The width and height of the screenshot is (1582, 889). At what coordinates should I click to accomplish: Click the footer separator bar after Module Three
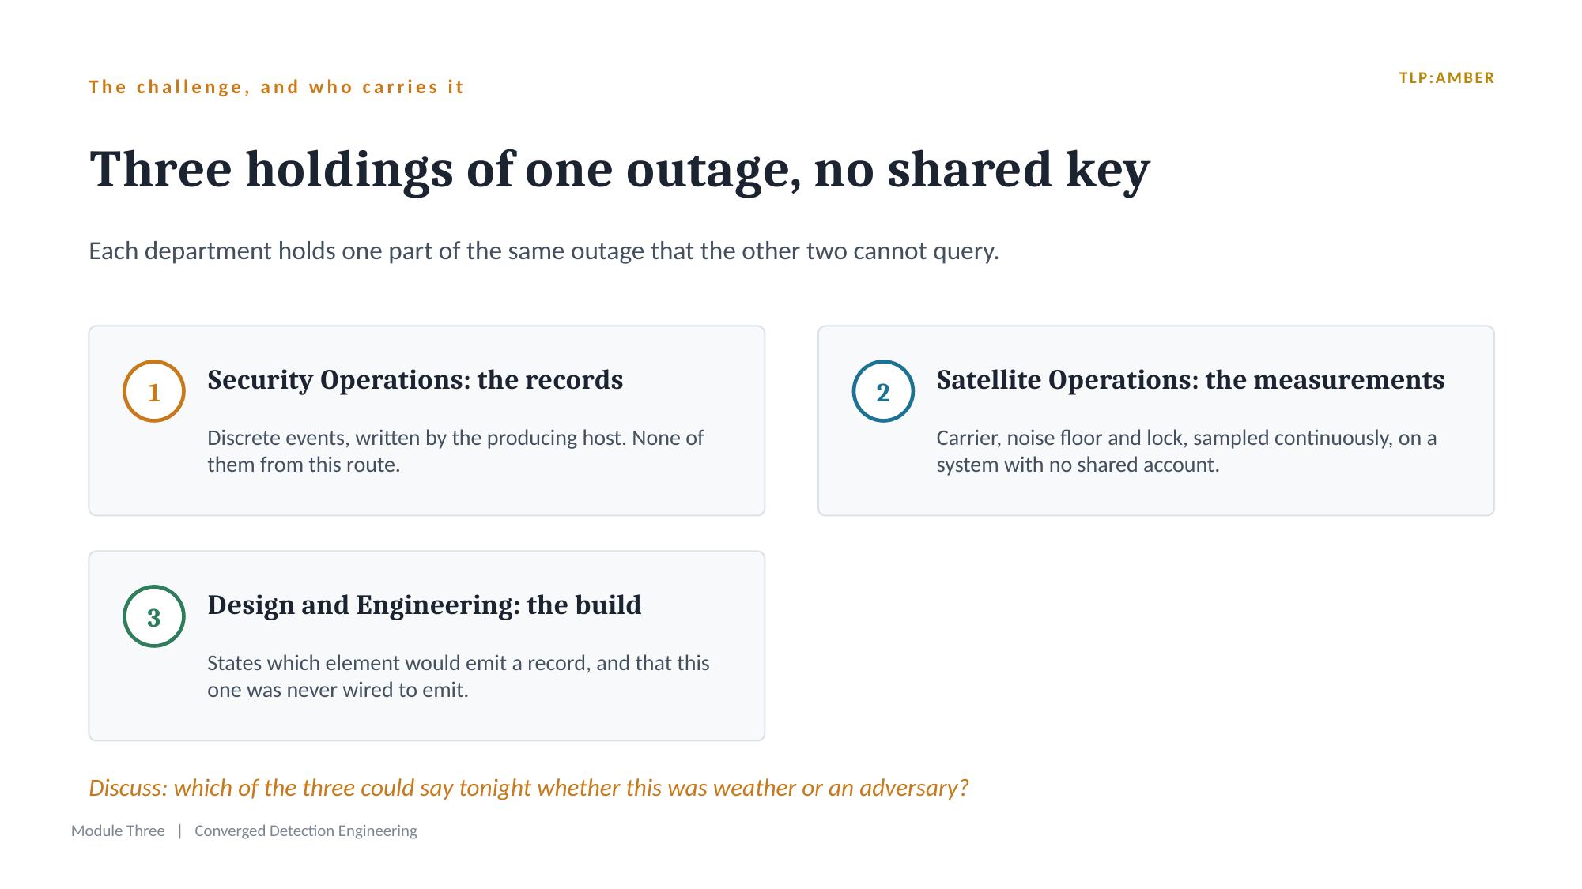(180, 831)
